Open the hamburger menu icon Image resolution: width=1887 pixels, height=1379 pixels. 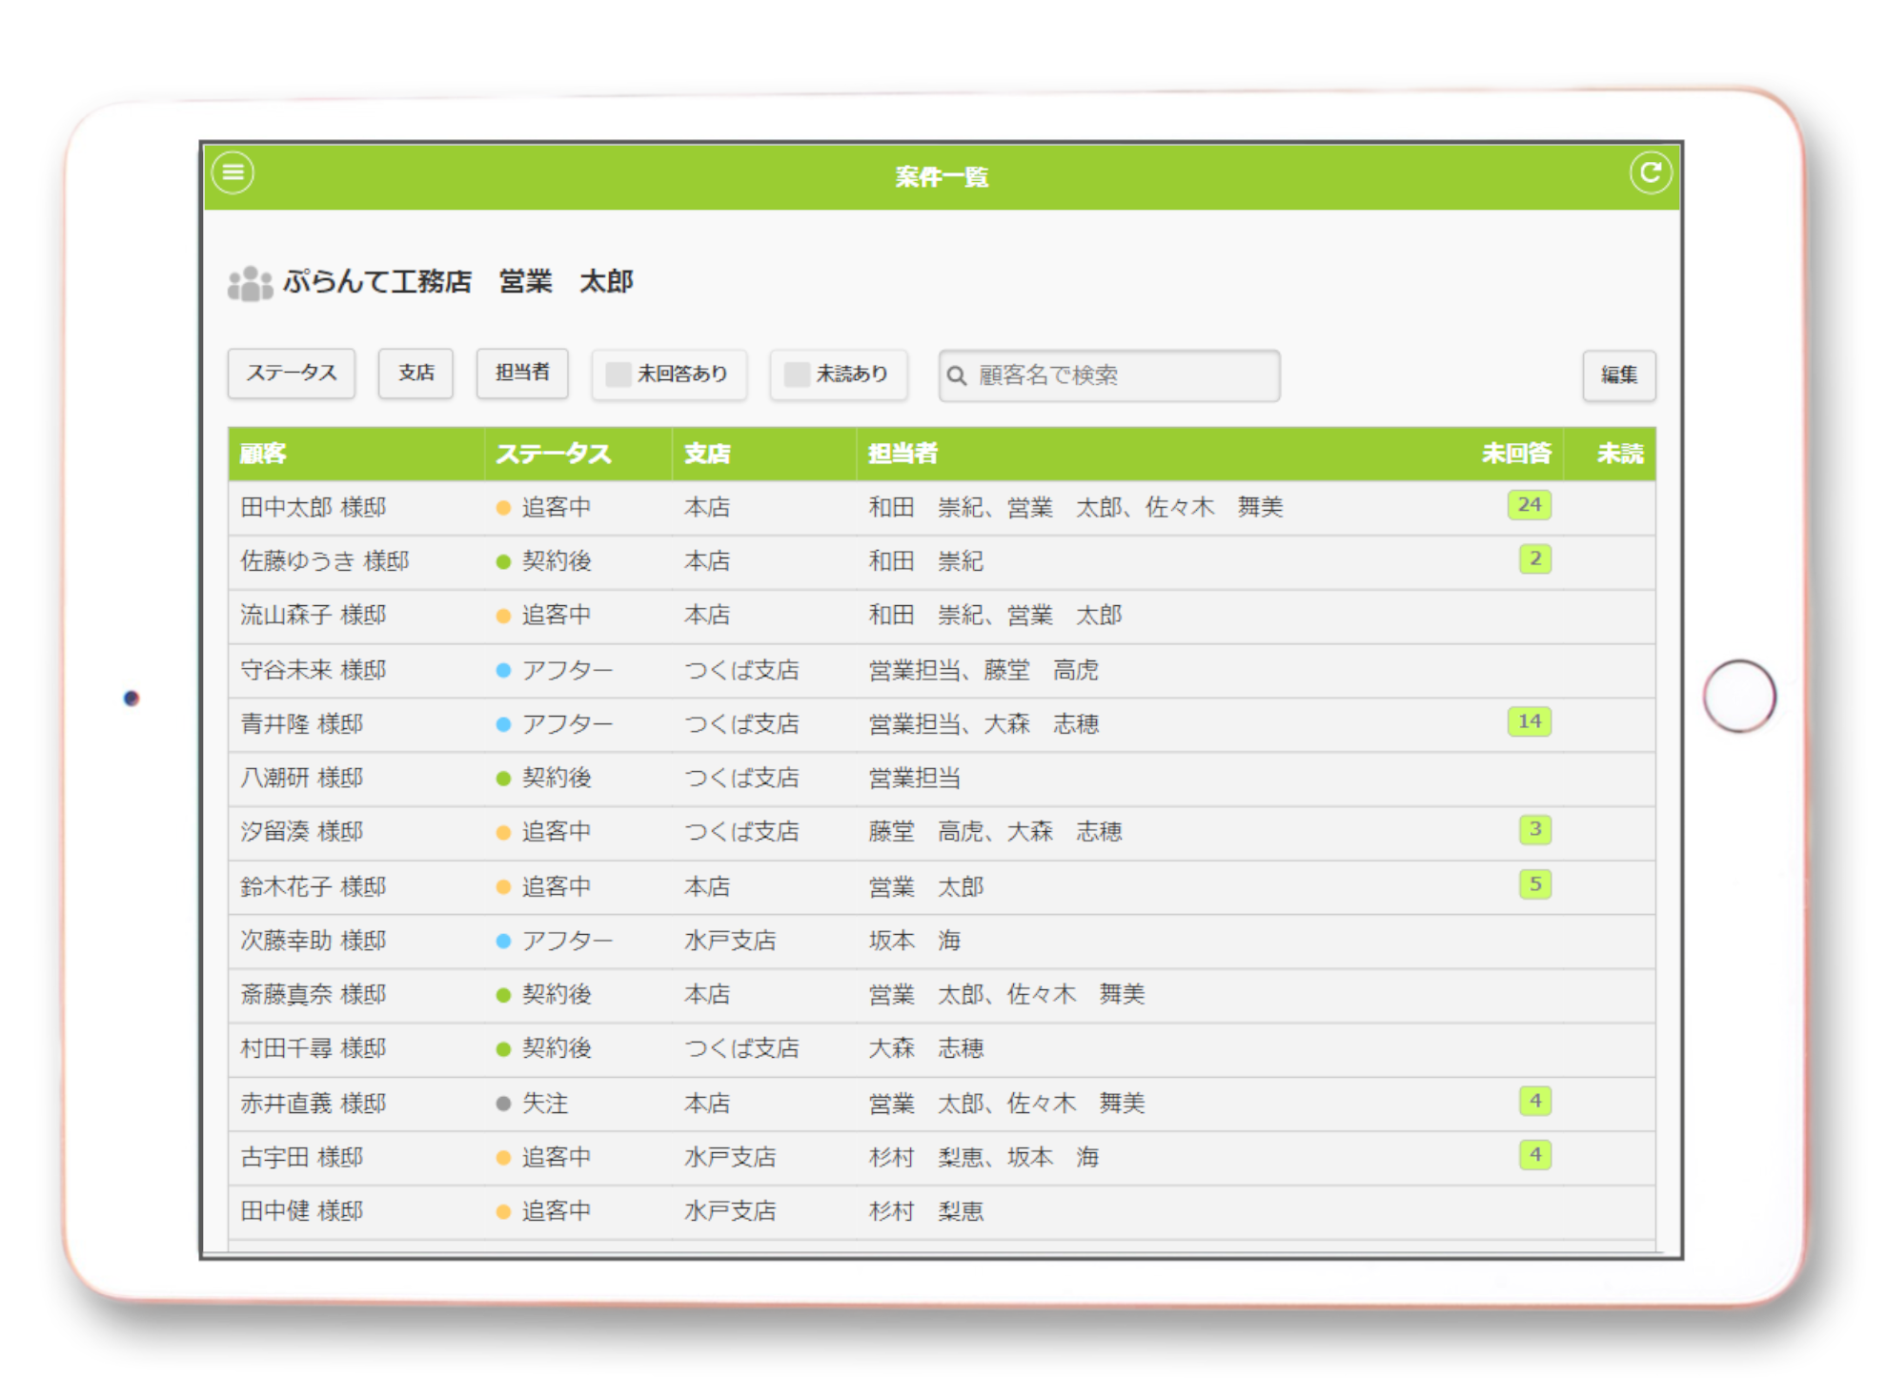click(x=233, y=173)
